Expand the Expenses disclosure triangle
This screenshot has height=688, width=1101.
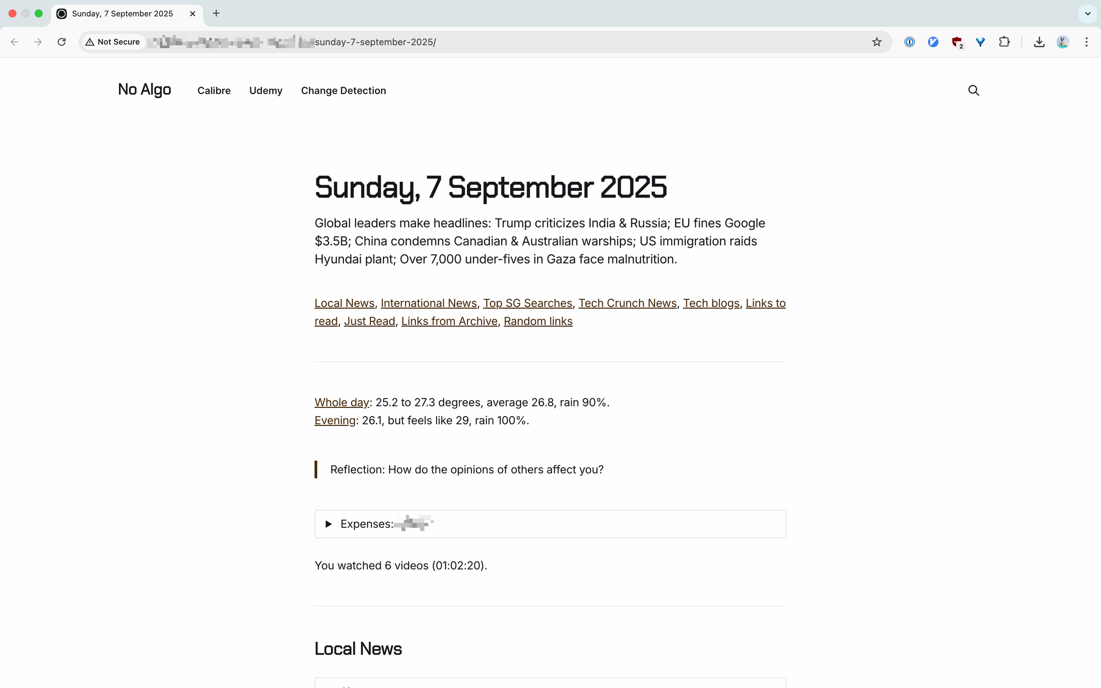coord(329,524)
